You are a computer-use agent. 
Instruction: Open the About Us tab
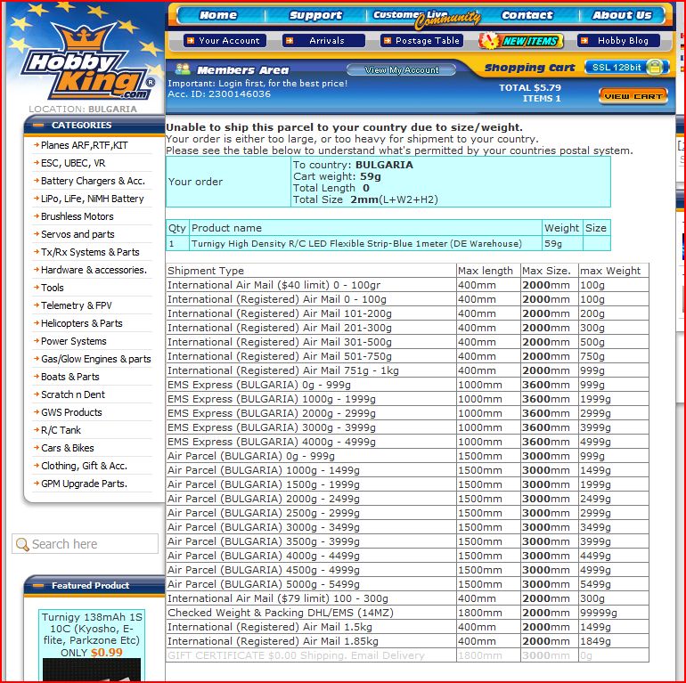[622, 15]
